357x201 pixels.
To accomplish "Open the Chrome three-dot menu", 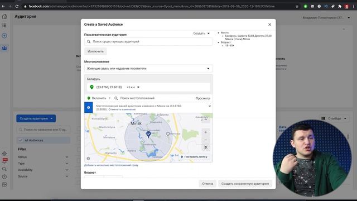I will [353, 6].
